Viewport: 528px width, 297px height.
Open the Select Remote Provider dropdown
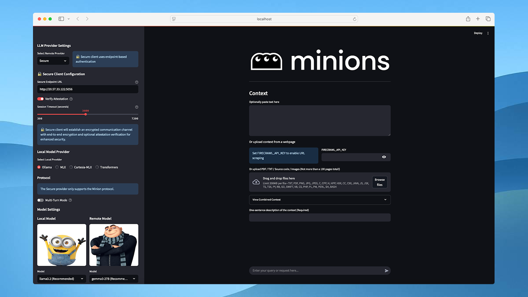(53, 61)
